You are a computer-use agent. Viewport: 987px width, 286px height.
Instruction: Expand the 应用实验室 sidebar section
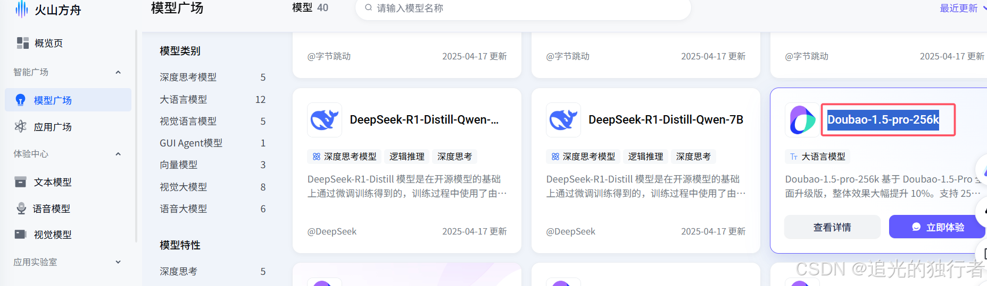pos(118,262)
